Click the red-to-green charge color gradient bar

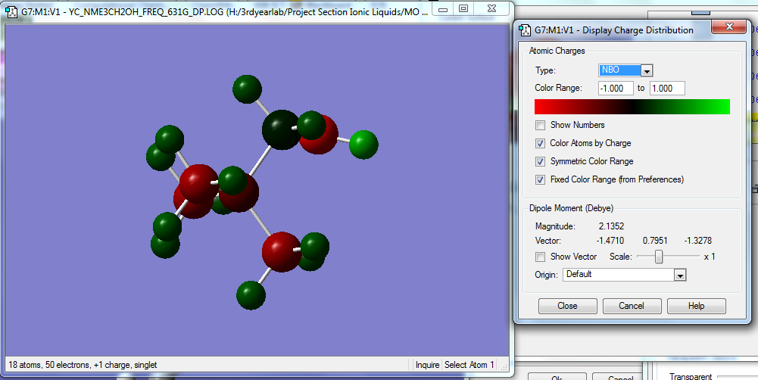pos(632,107)
